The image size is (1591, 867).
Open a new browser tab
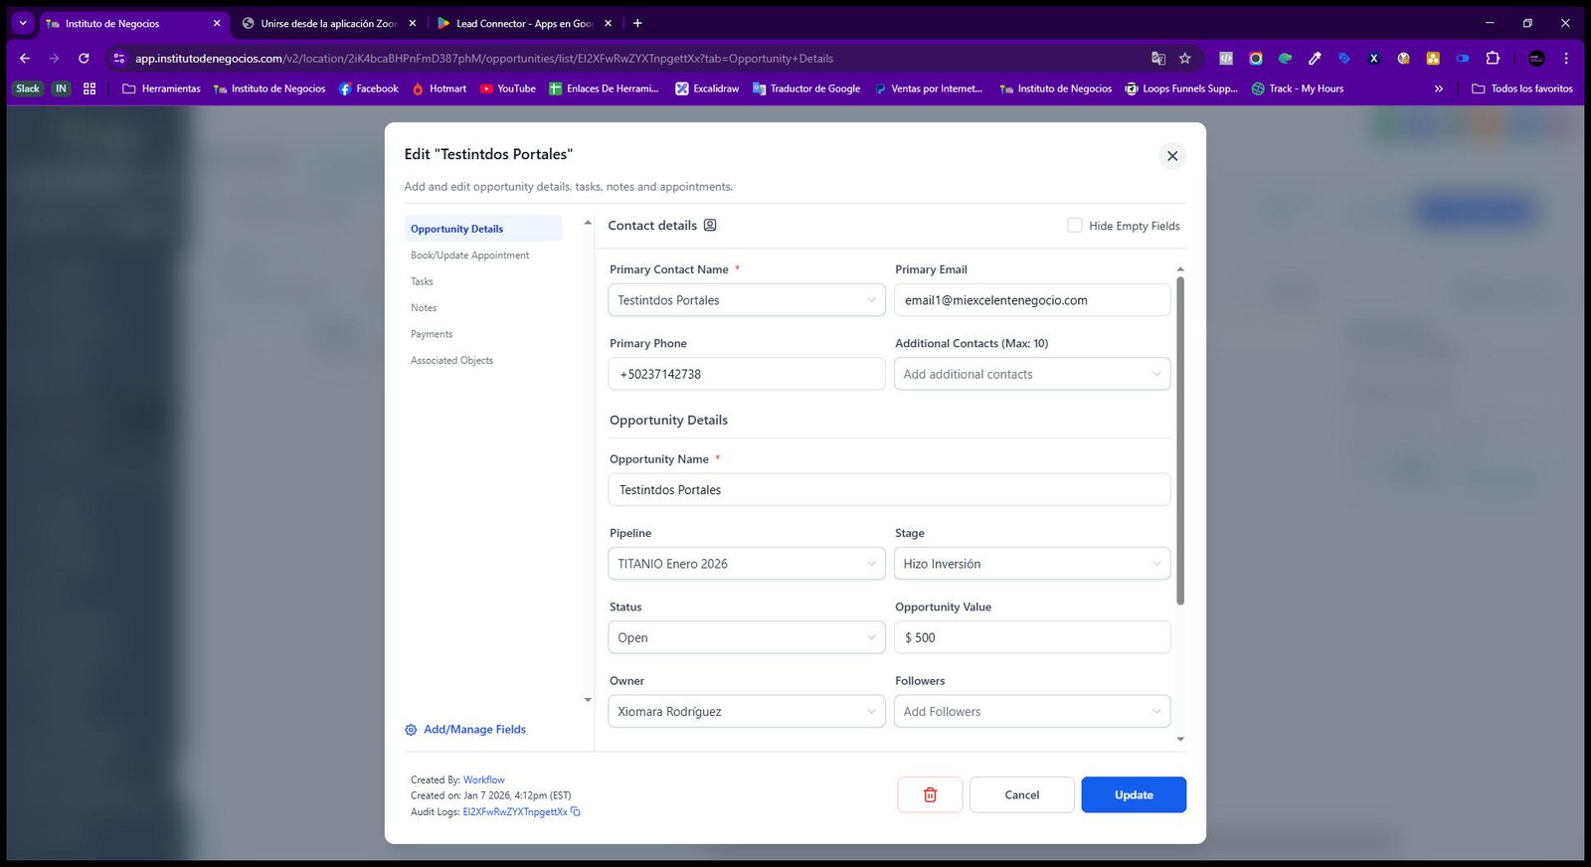(x=637, y=23)
